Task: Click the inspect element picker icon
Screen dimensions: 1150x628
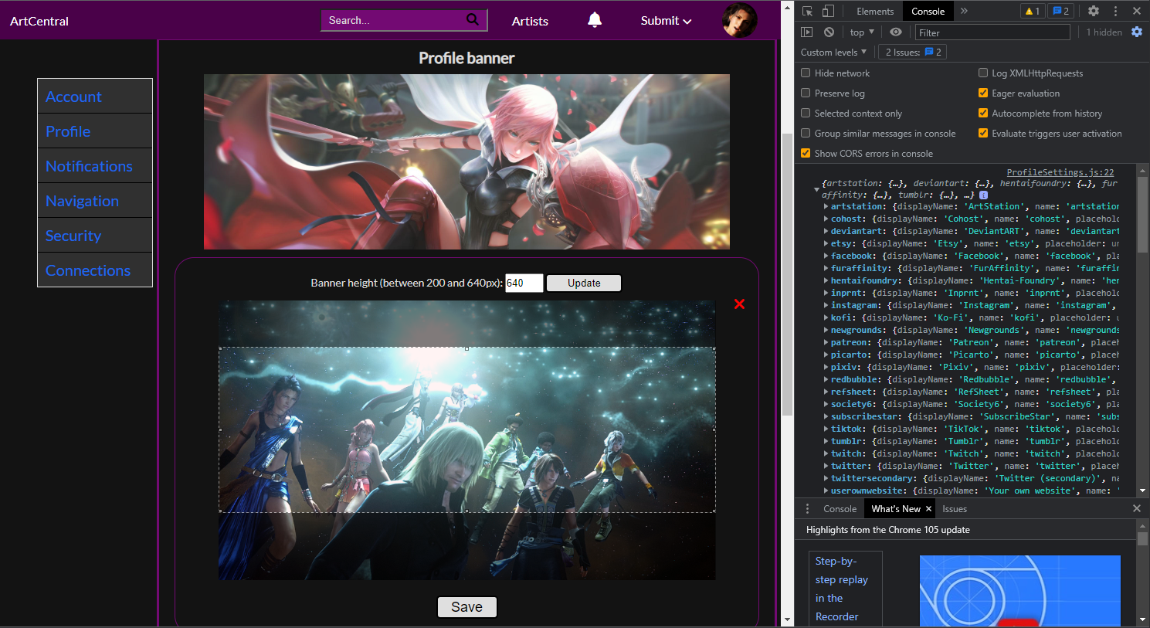Action: coord(807,11)
